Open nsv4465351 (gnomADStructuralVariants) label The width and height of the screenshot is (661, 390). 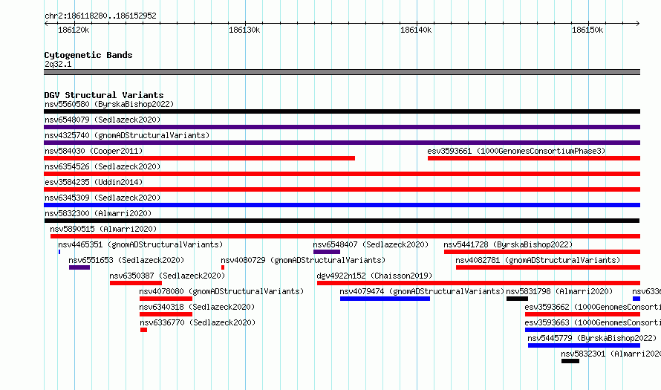(140, 244)
